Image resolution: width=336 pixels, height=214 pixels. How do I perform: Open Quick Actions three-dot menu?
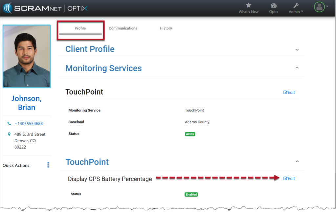(48, 165)
